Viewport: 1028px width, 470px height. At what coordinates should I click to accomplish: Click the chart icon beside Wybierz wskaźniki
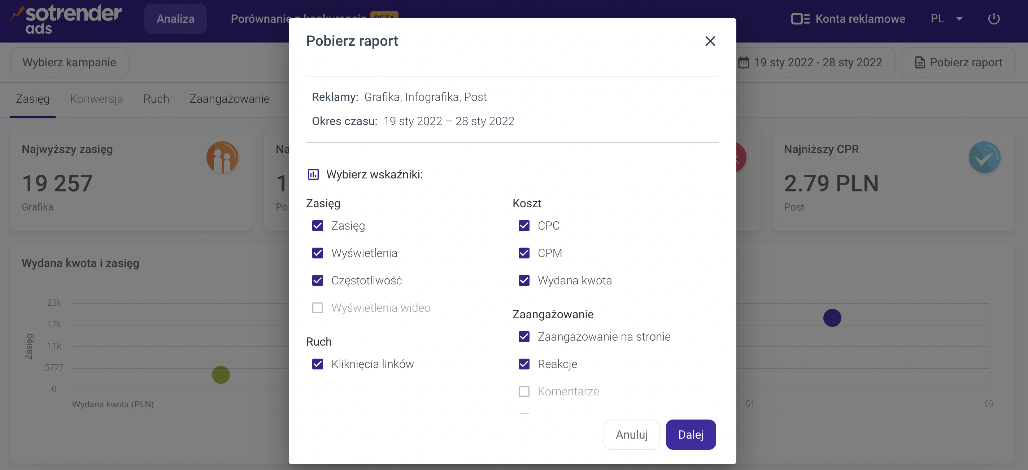tap(313, 174)
